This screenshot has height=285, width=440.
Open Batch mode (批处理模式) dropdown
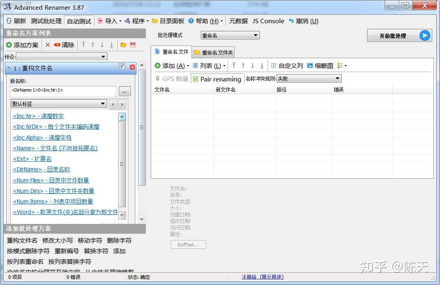pyautogui.click(x=230, y=35)
